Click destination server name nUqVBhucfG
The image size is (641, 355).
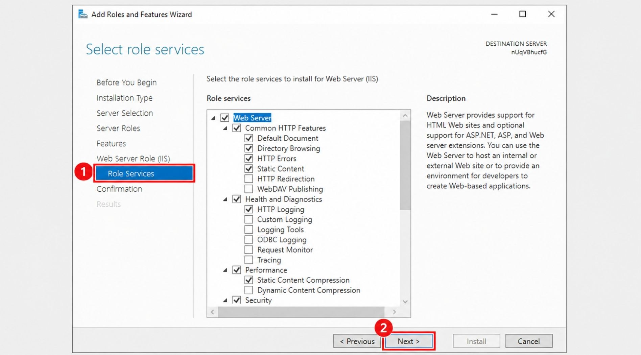(x=529, y=52)
